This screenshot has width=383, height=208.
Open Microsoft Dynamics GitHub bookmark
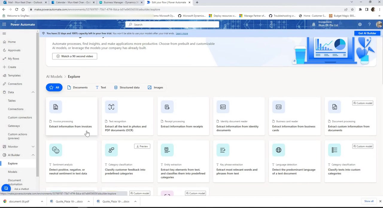pos(191,16)
